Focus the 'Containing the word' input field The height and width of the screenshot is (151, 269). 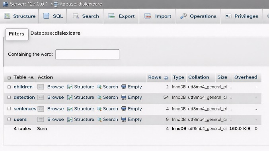(87, 55)
